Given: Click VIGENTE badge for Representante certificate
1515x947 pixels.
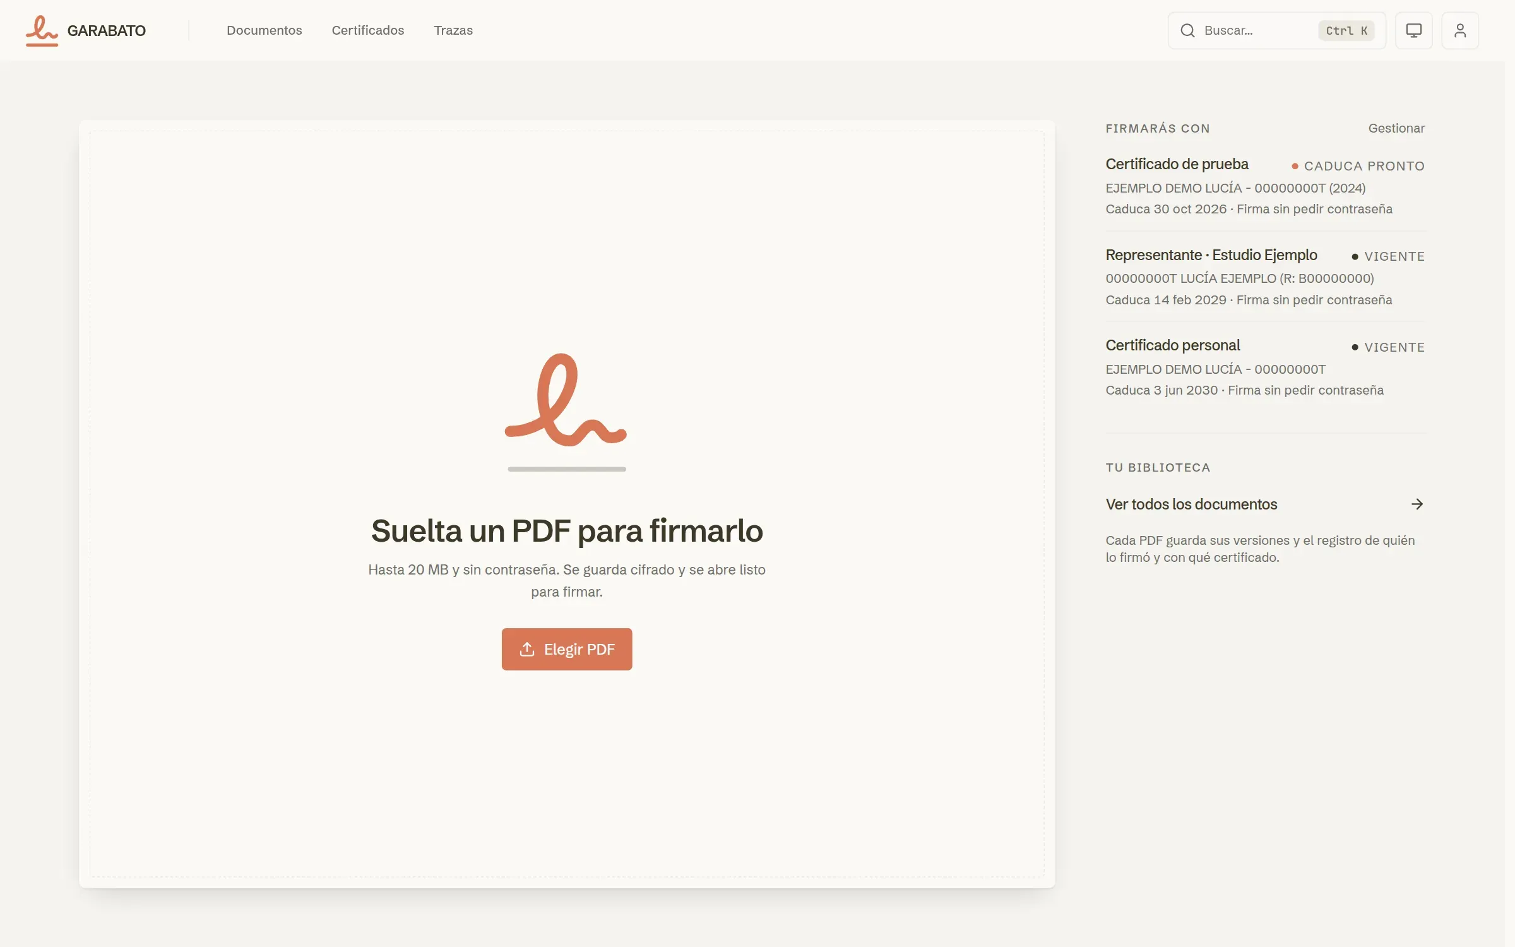Looking at the screenshot, I should [x=1388, y=256].
